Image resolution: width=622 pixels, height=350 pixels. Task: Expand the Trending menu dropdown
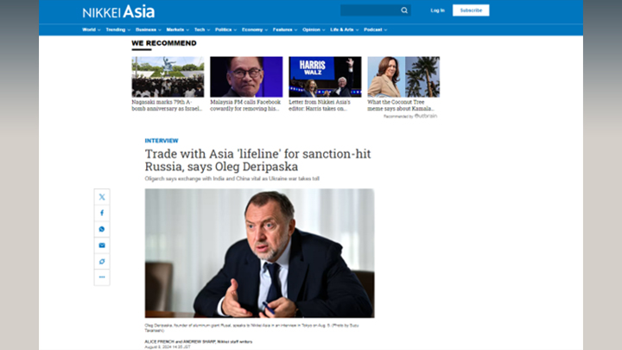pyautogui.click(x=117, y=29)
